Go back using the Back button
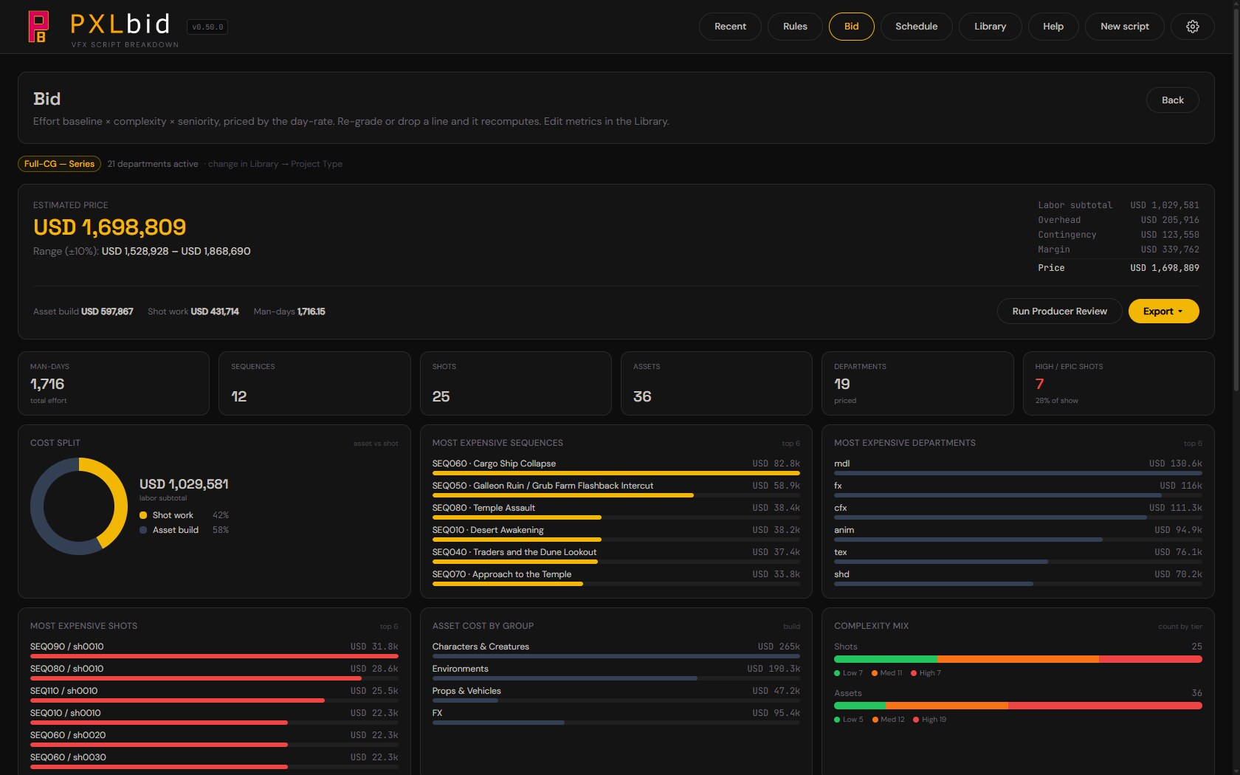 [x=1172, y=100]
